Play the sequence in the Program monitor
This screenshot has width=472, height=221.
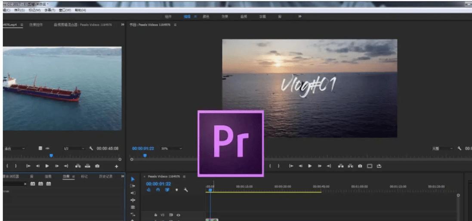pyautogui.click(x=310, y=166)
